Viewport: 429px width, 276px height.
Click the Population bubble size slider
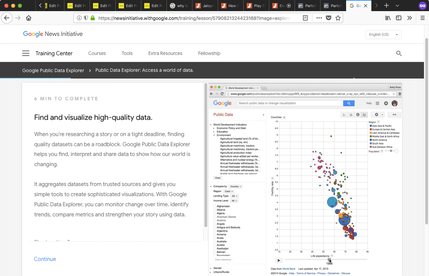tap(392, 151)
